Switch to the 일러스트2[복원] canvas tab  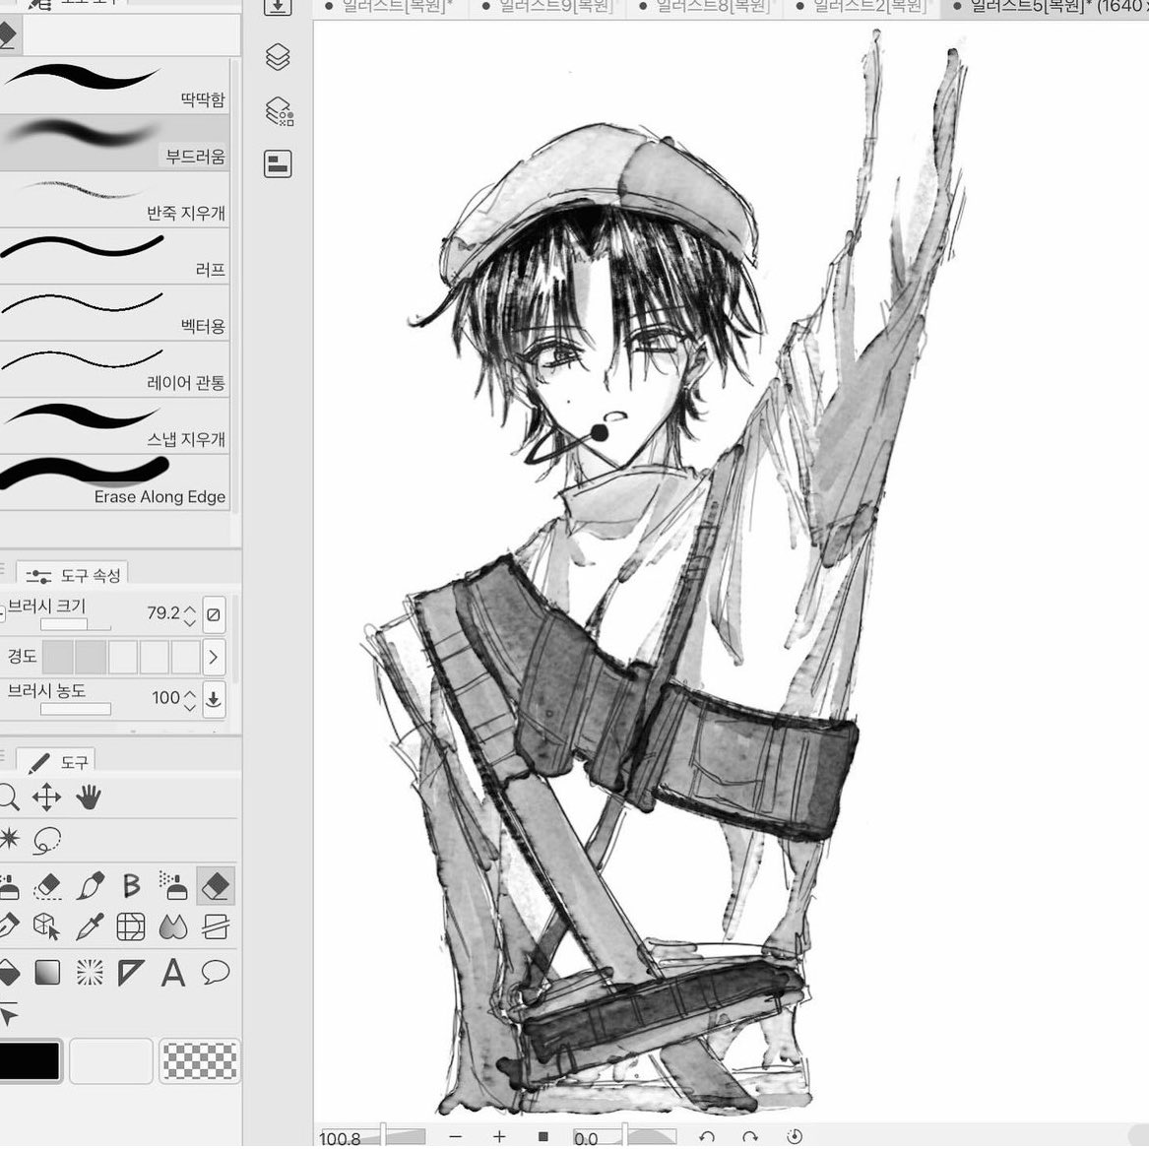pos(862,7)
